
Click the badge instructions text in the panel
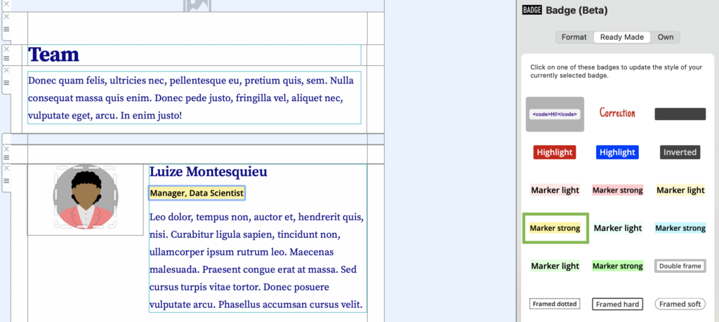tap(616, 71)
